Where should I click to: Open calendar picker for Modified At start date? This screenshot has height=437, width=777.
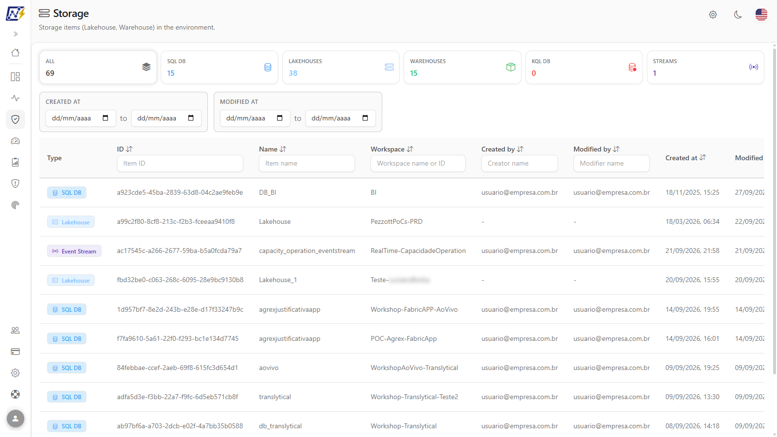click(280, 118)
